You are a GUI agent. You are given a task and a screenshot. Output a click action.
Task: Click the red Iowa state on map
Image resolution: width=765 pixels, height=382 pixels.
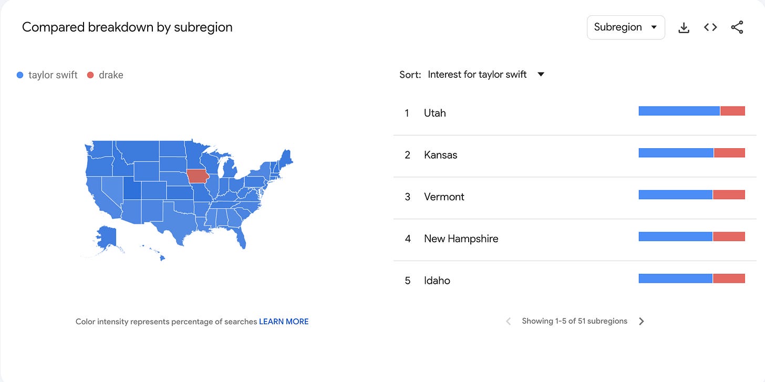[198, 176]
